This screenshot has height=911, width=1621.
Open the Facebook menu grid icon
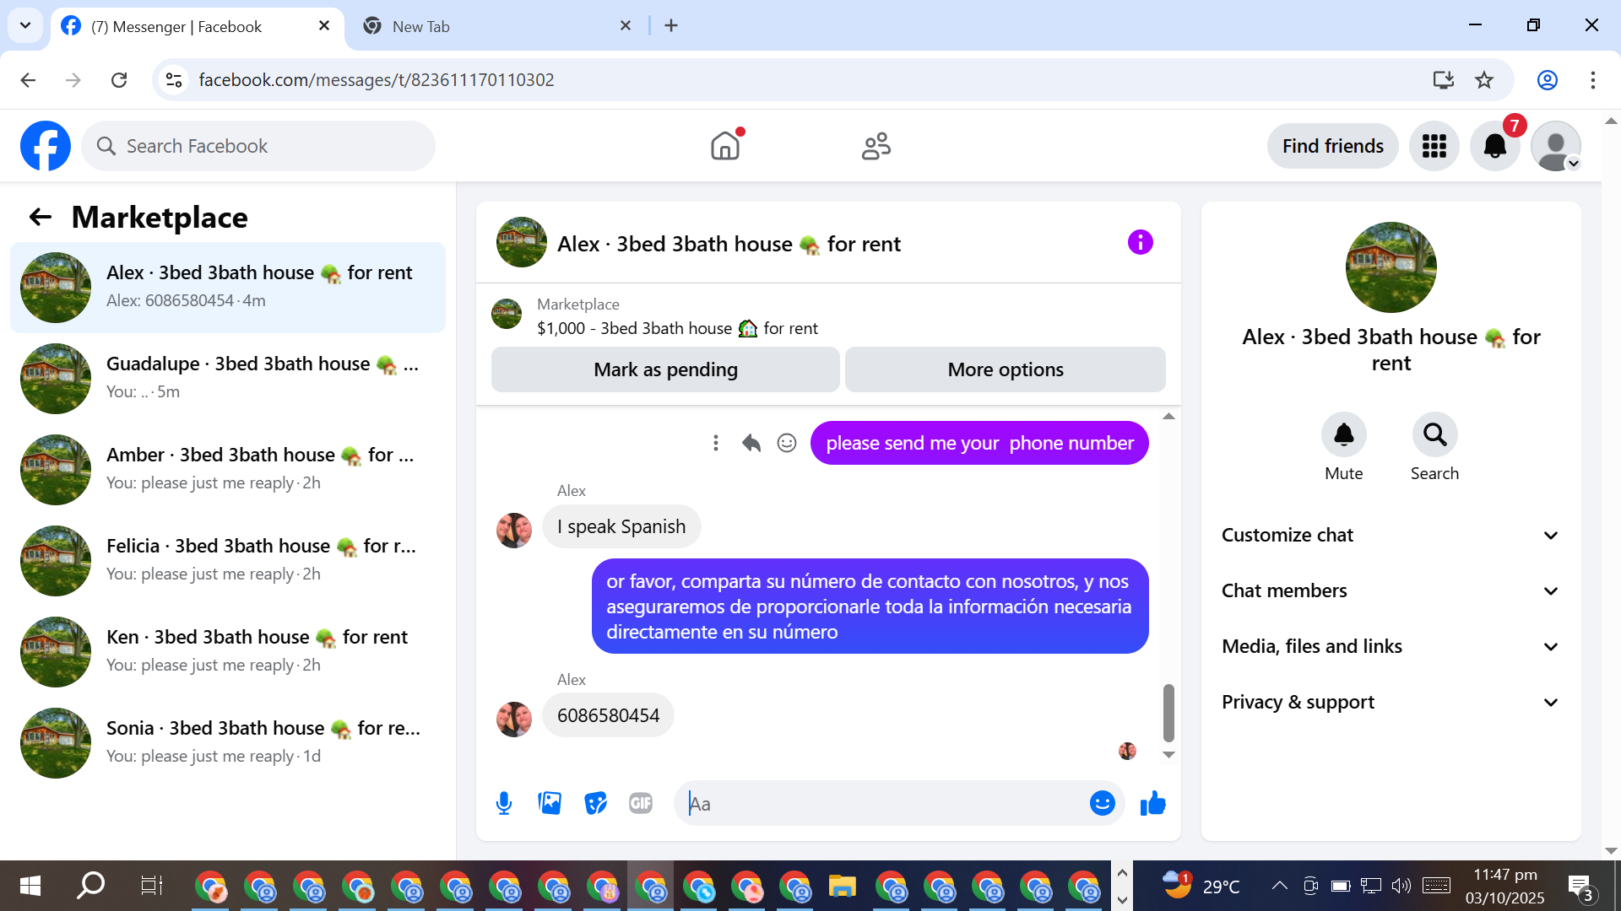pos(1434,146)
